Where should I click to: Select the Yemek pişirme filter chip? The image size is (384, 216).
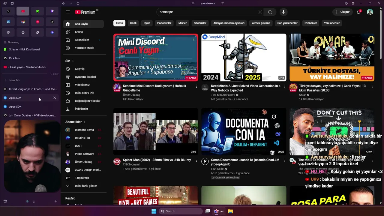coord(261,23)
